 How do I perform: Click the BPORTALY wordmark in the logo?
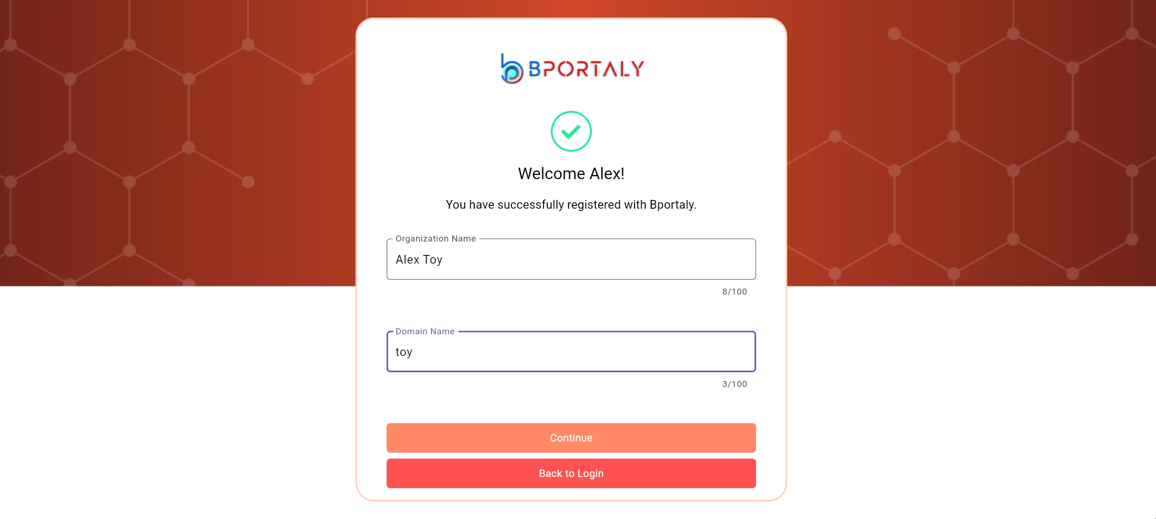[x=586, y=69]
